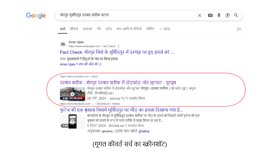Open three-dot menu beside Amar Ujala result
Image resolution: width=272 pixels, height=153 pixels.
pyautogui.click(x=118, y=46)
